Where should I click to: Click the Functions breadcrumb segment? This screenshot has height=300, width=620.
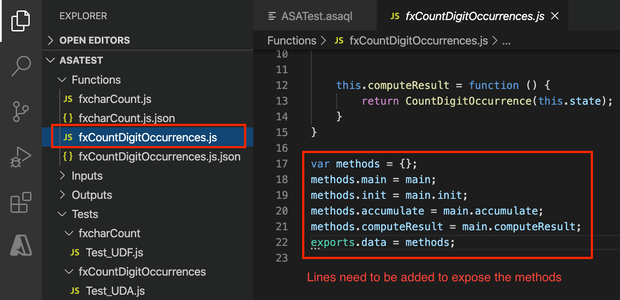(292, 41)
